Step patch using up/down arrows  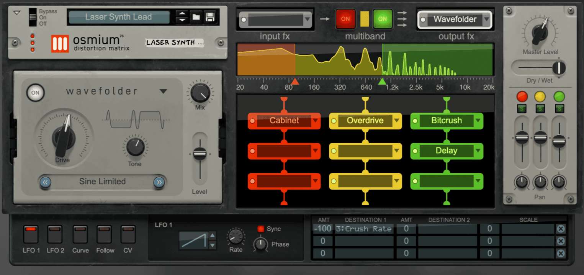182,17
